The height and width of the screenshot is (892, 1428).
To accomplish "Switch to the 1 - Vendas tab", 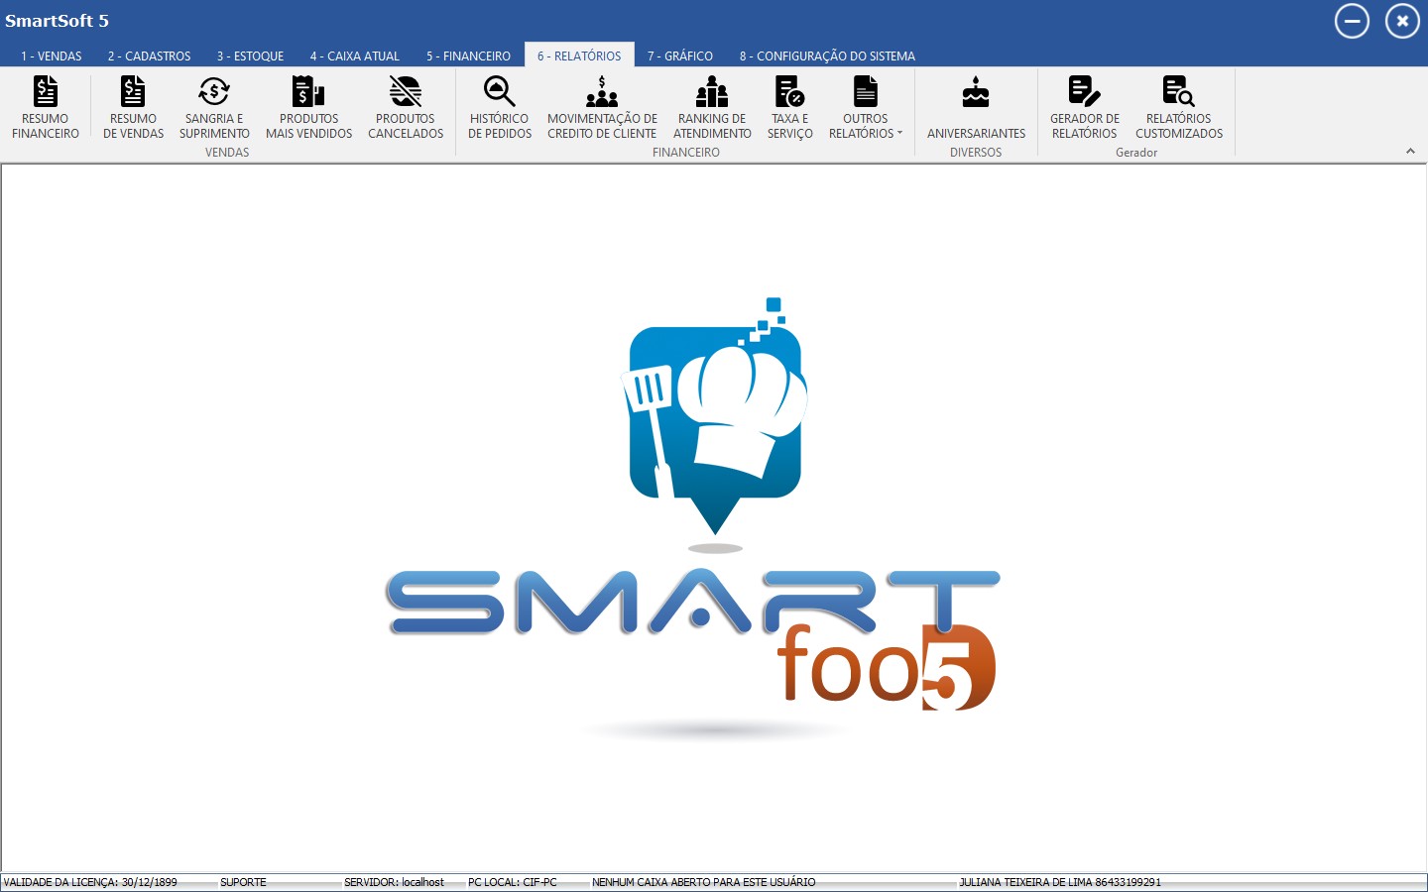I will coord(52,56).
